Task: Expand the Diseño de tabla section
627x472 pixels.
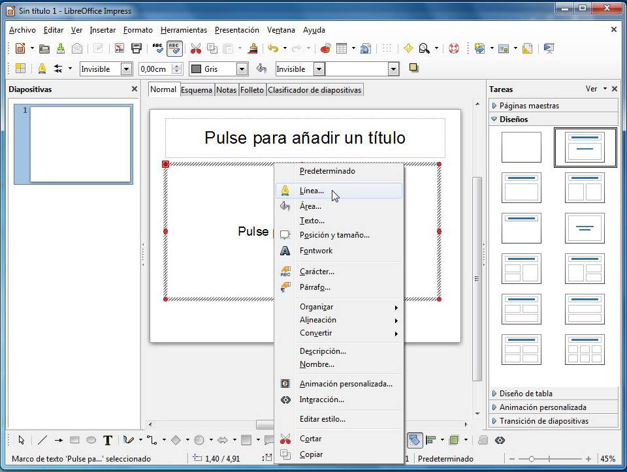Action: point(554,393)
